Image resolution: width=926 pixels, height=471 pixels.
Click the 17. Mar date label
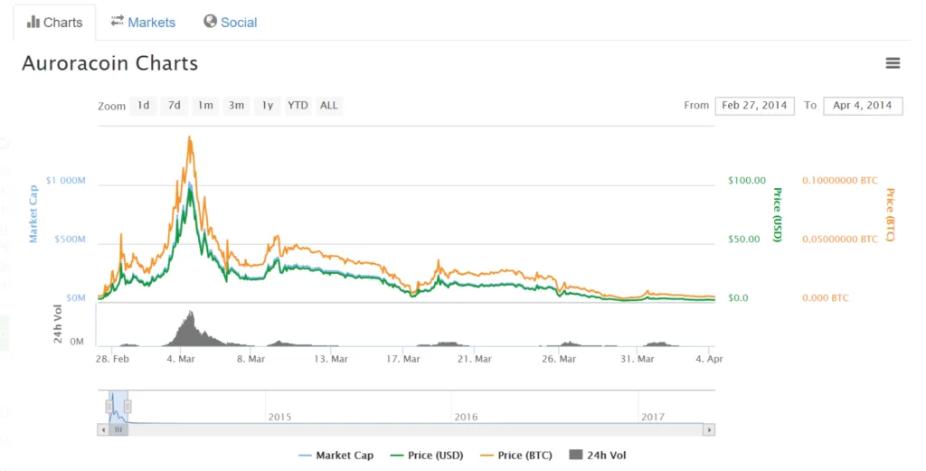tap(402, 359)
